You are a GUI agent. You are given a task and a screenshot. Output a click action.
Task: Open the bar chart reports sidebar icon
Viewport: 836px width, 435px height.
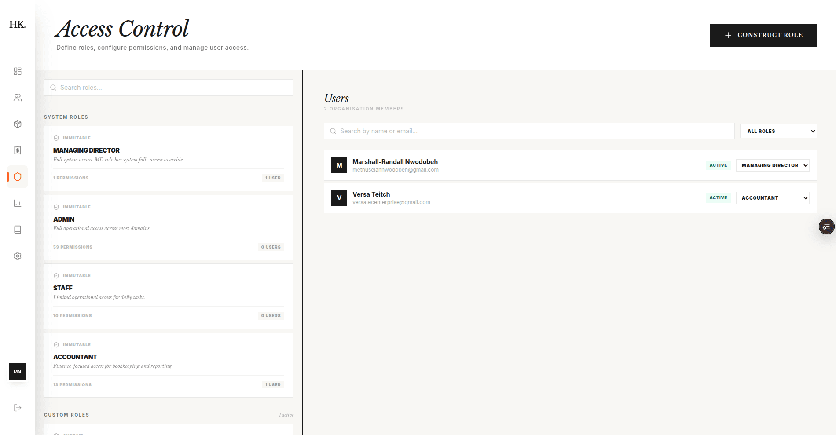[x=18, y=203]
